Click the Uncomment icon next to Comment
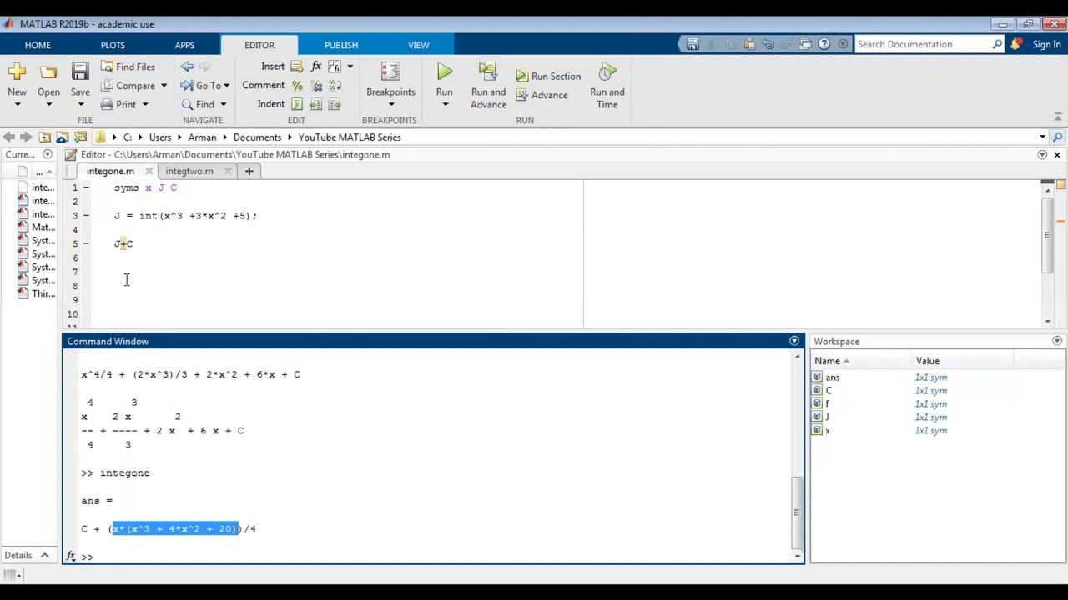Screen dimensions: 1068x600 coord(316,86)
